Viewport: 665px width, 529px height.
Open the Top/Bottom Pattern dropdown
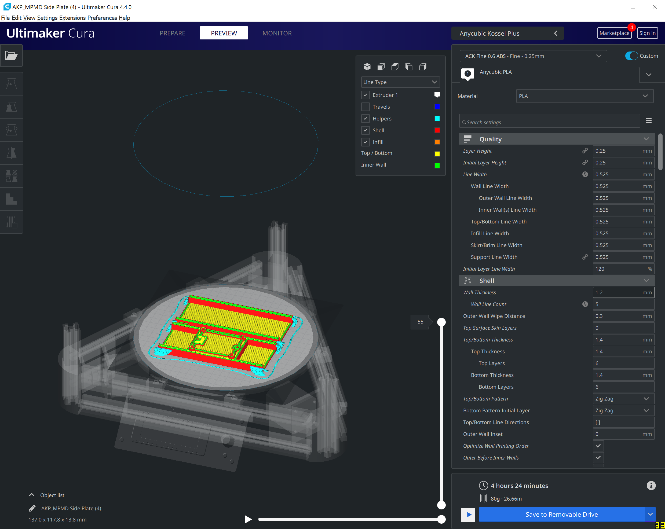coord(623,399)
